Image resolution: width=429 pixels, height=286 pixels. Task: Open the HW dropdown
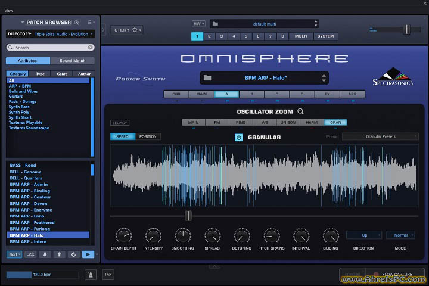coord(198,24)
